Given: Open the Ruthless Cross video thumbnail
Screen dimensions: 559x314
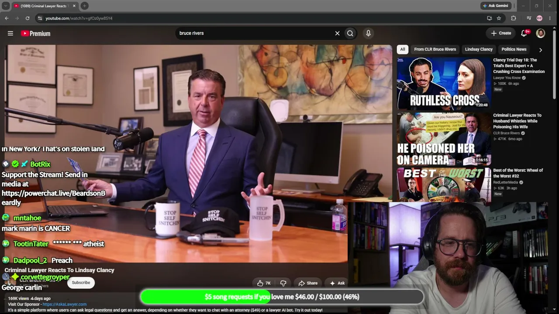Looking at the screenshot, I should (x=444, y=83).
